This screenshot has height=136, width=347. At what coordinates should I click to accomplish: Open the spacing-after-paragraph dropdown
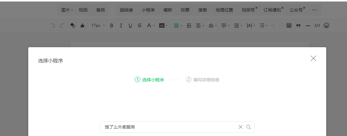pos(226,25)
